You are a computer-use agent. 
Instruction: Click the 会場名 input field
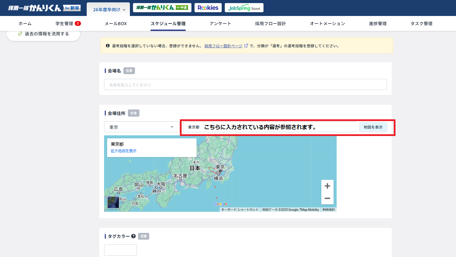click(x=245, y=84)
